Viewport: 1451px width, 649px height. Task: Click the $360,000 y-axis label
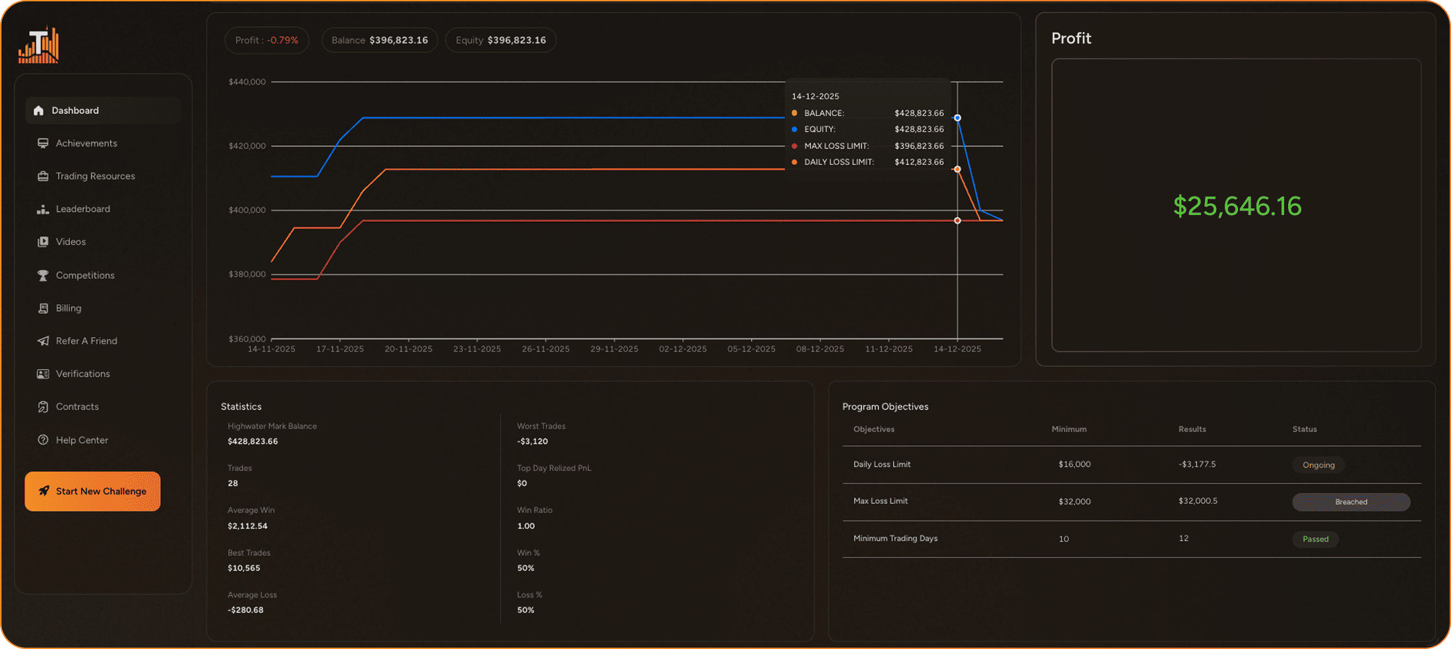point(247,338)
